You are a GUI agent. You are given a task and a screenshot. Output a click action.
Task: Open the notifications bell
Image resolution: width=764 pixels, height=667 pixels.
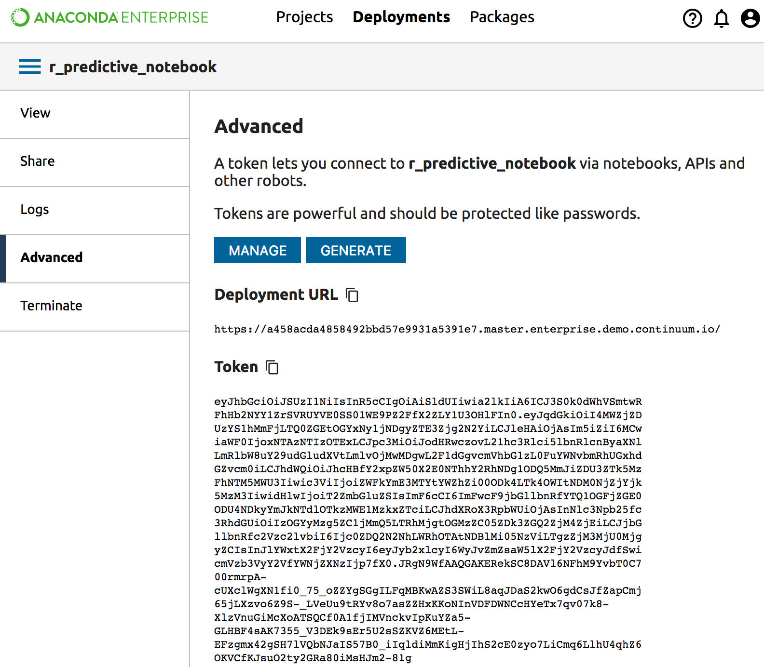coord(721,18)
